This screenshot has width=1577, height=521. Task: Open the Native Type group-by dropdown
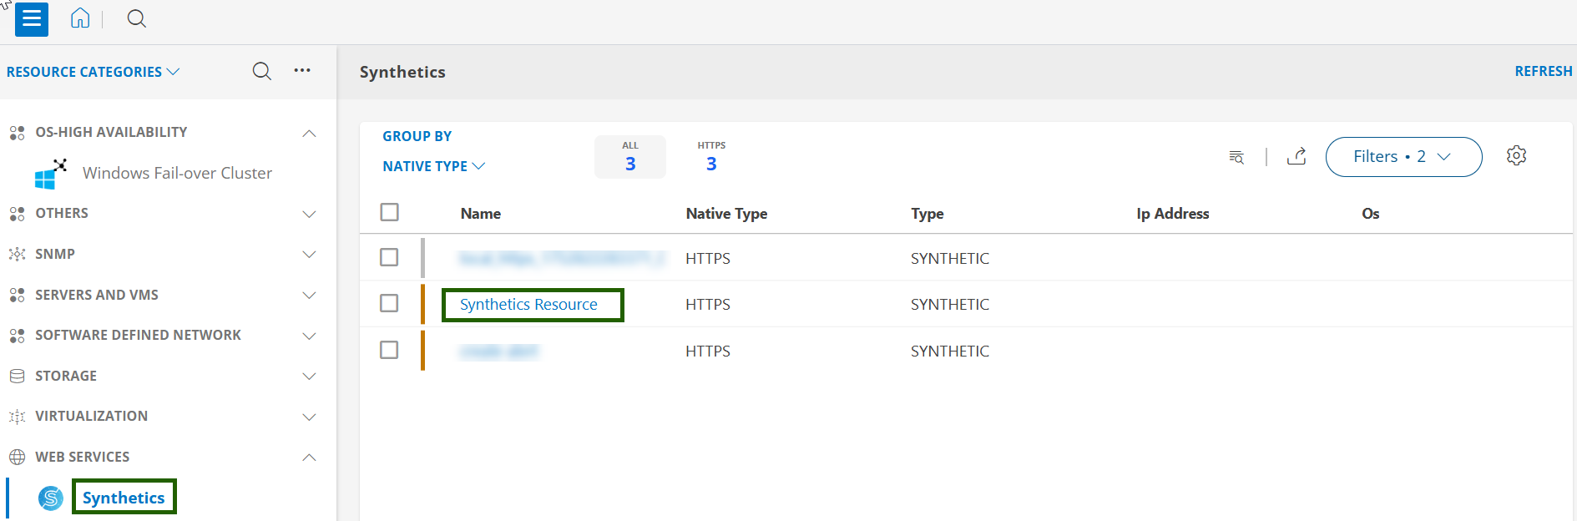(433, 166)
